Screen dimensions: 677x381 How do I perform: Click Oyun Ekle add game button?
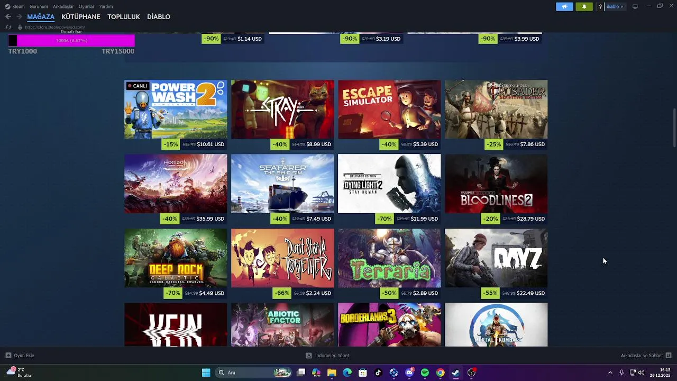(x=20, y=356)
